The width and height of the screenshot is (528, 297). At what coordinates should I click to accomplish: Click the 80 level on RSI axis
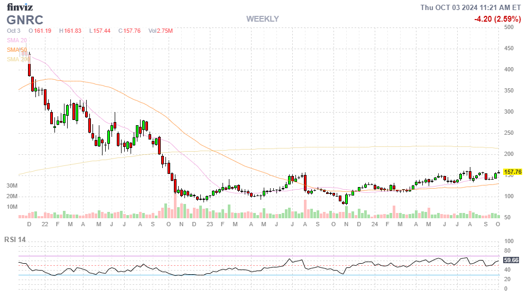[507, 250]
